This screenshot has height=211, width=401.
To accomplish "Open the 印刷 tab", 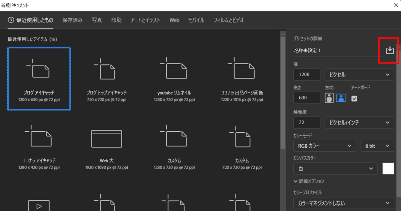I will point(116,20).
